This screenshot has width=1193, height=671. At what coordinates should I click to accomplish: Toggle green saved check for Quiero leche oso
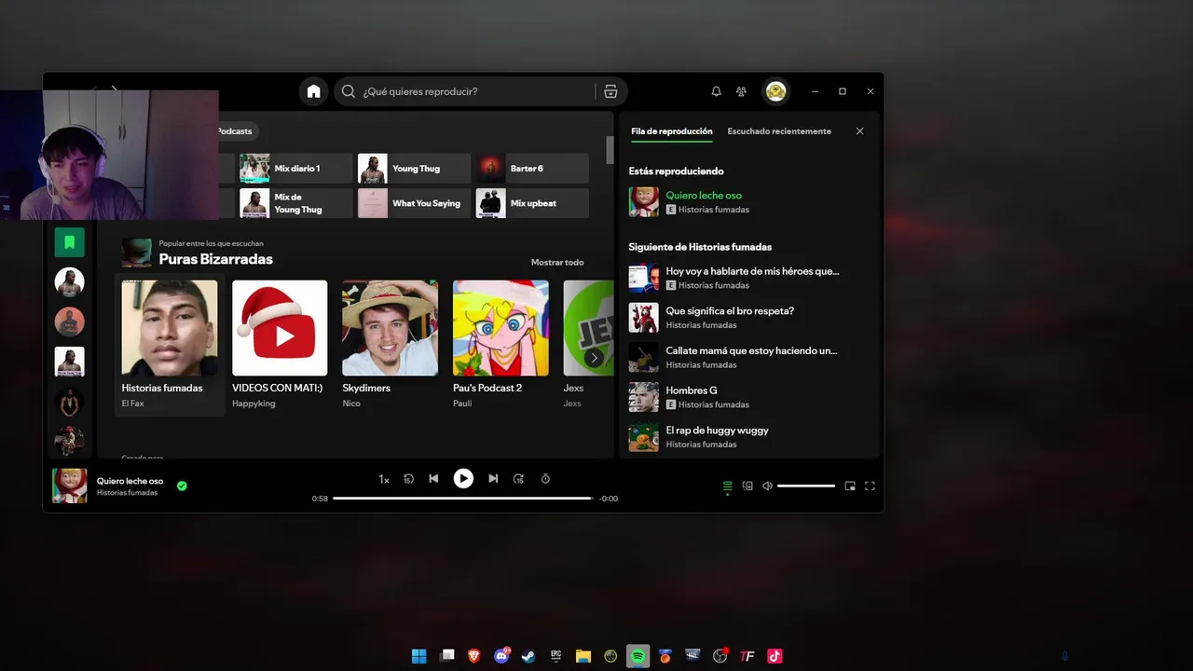pyautogui.click(x=182, y=486)
